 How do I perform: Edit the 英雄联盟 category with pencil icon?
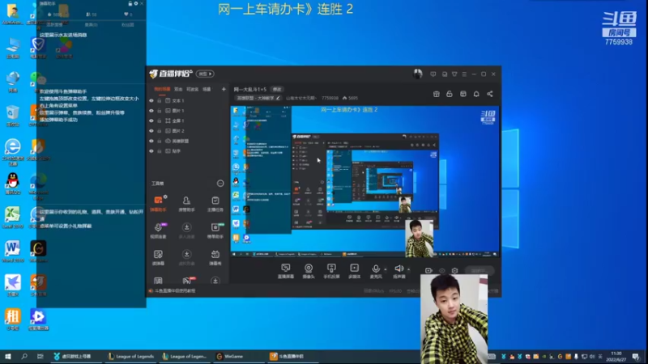point(278,98)
